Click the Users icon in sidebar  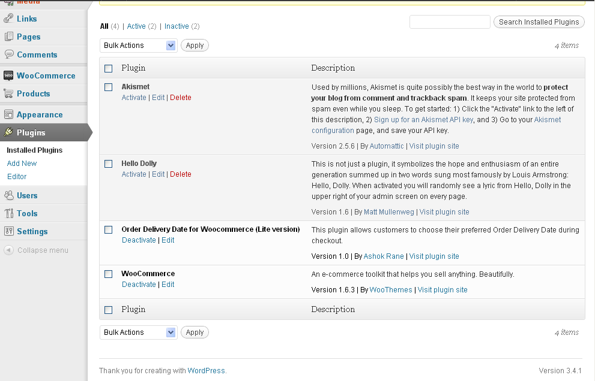8,195
